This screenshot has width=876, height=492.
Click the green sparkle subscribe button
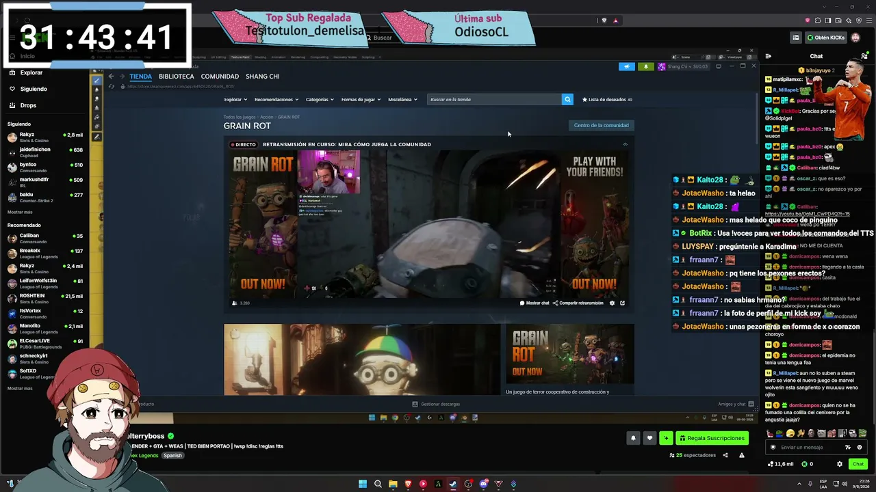tap(666, 438)
